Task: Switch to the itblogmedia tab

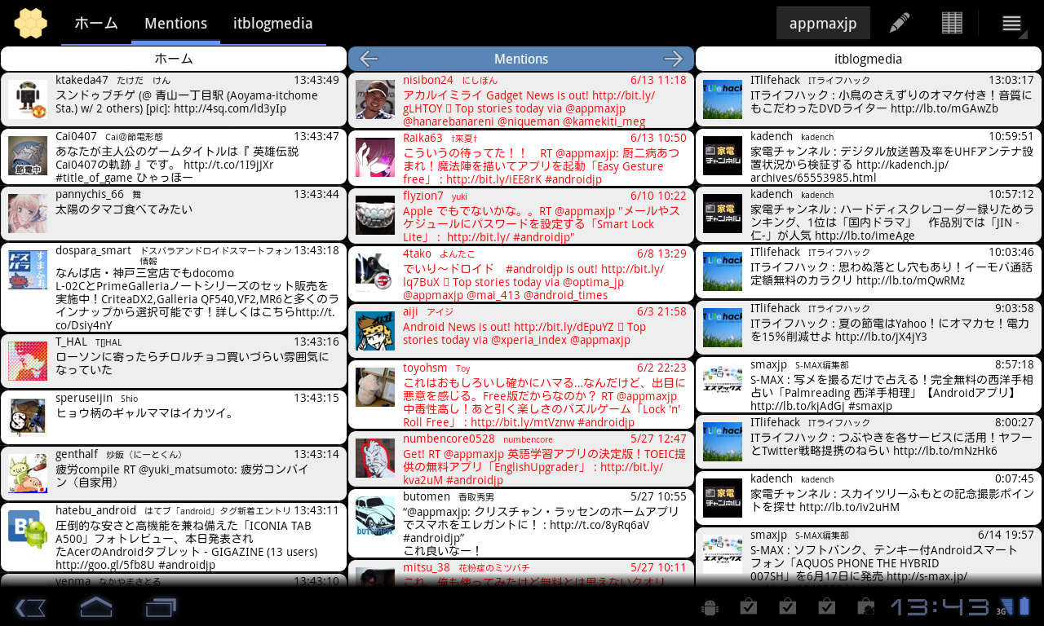Action: (273, 23)
